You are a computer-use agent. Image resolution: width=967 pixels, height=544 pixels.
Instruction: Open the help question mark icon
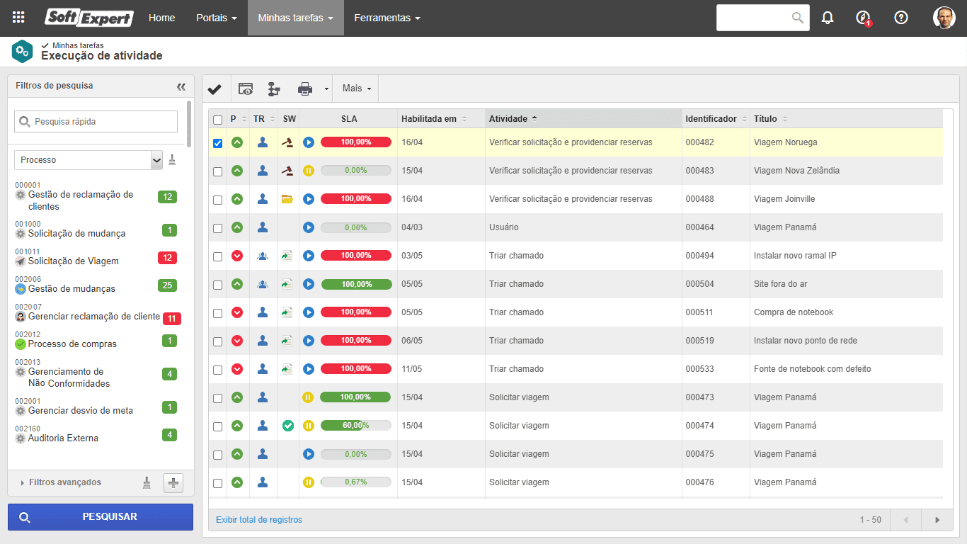pos(901,18)
